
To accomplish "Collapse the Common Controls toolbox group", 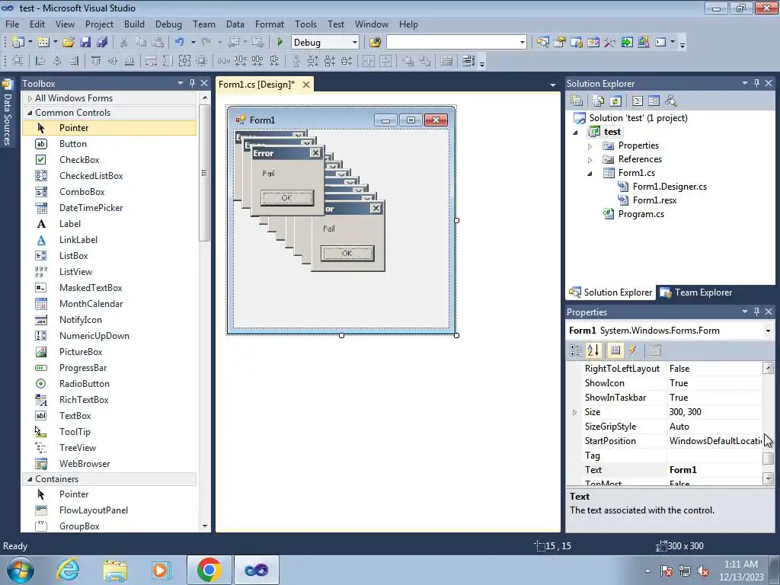I will (x=30, y=113).
